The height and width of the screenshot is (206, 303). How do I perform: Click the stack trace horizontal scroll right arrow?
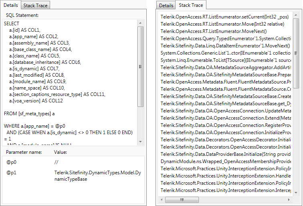click(x=289, y=200)
